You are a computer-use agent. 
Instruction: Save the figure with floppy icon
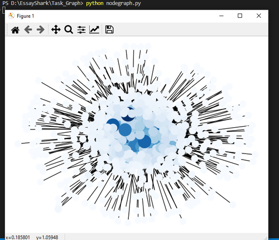(x=109, y=30)
